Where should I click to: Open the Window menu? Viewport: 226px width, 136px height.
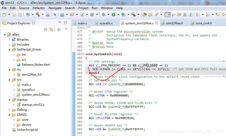click(107, 8)
